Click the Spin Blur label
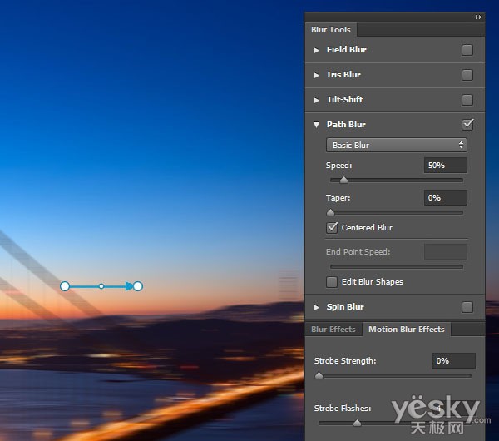Screen dimensions: 499x441 click(x=345, y=307)
